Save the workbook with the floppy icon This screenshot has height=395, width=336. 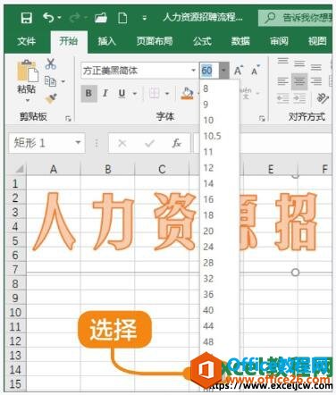click(27, 18)
